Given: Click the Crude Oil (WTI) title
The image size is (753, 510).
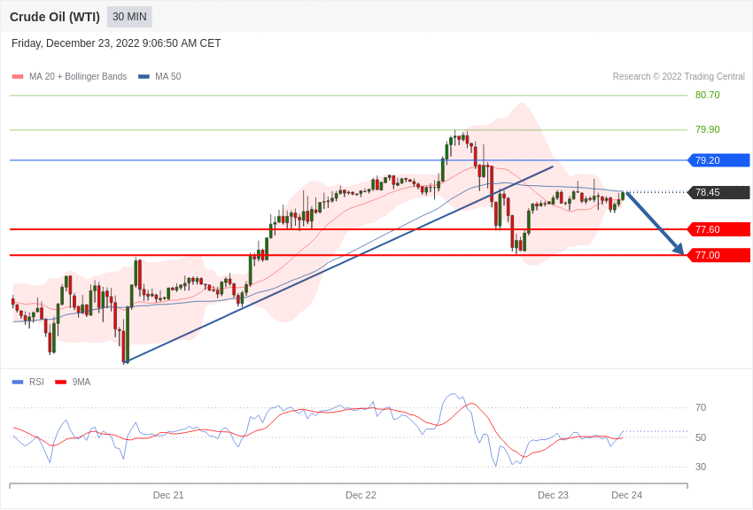Looking at the screenshot, I should tap(55, 17).
